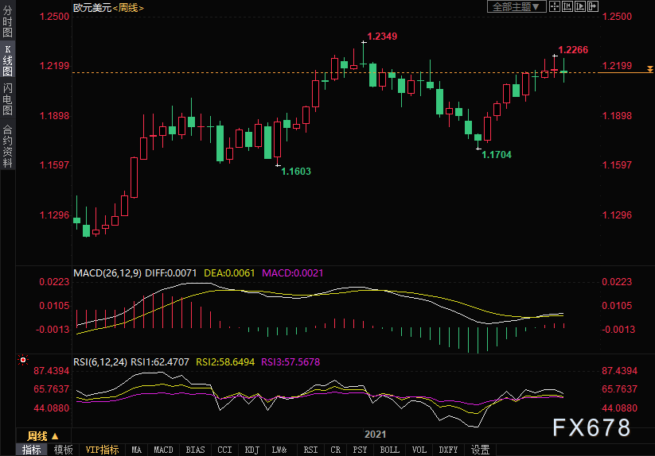Choose the LW& indicator
This screenshot has width=655, height=456.
pyautogui.click(x=279, y=450)
